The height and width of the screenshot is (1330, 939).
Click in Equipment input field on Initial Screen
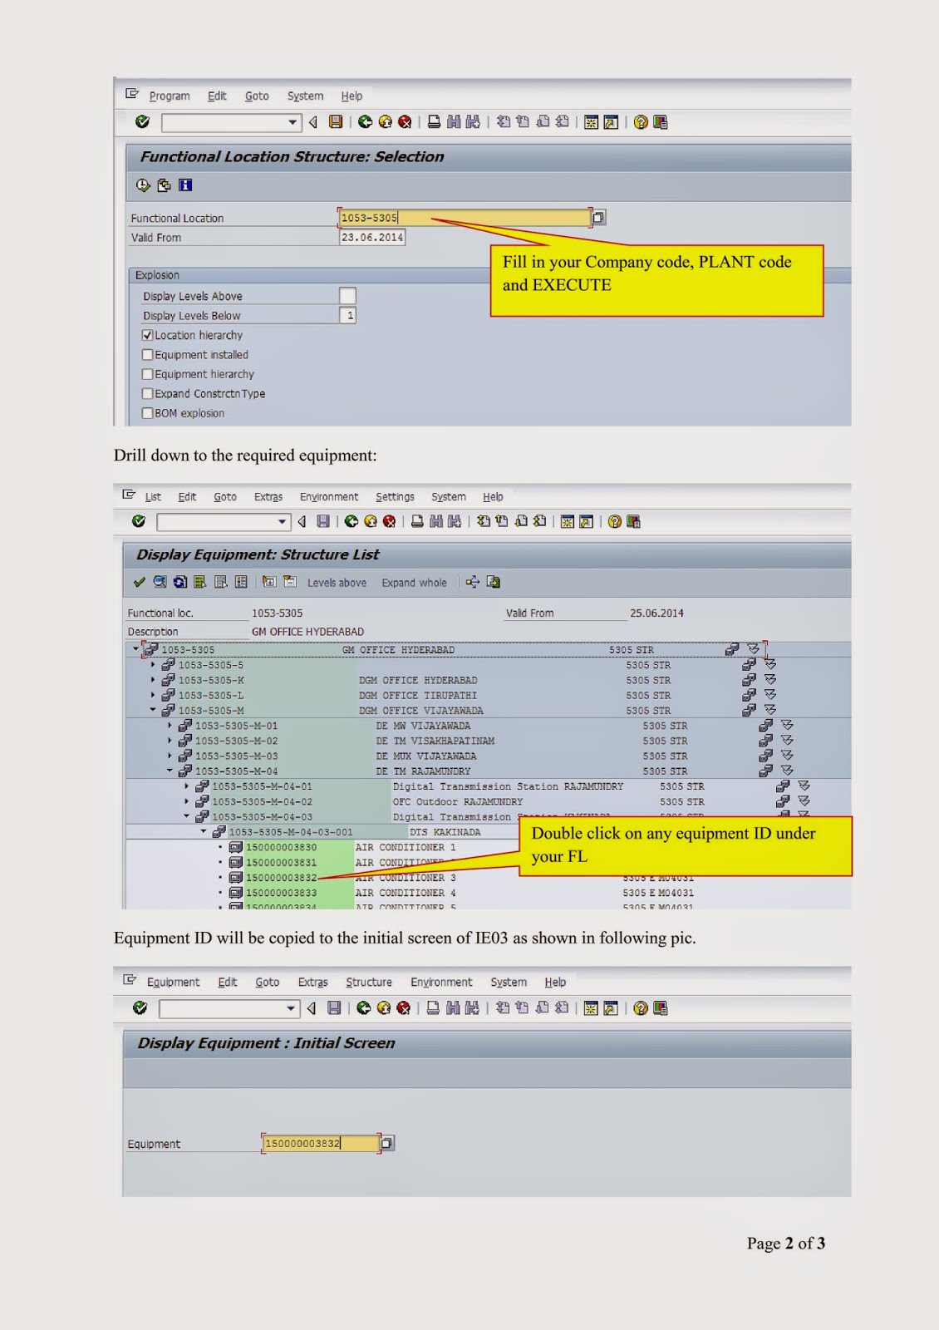(x=321, y=1143)
